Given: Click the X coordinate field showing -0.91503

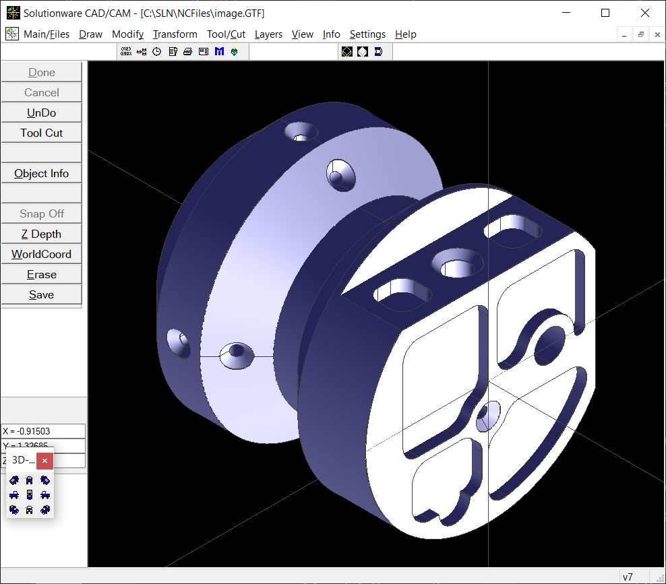Looking at the screenshot, I should point(43,431).
